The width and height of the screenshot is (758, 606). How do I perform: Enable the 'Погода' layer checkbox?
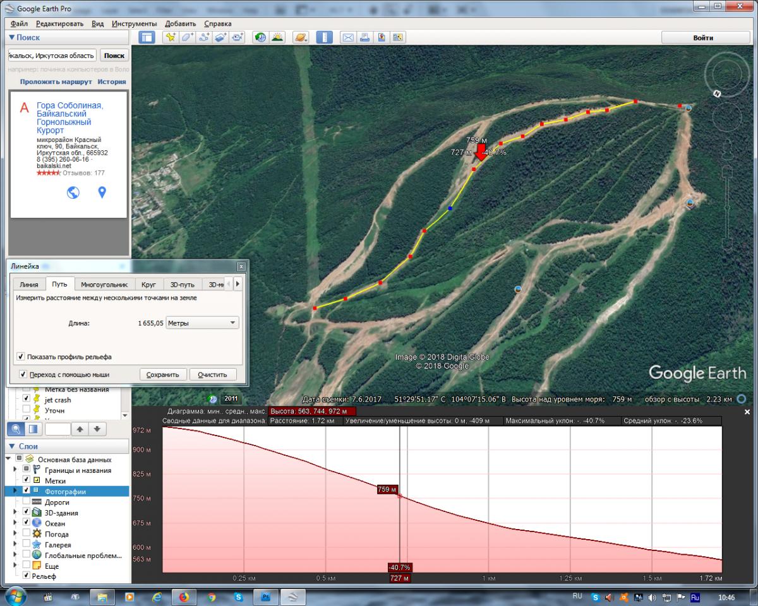click(27, 534)
